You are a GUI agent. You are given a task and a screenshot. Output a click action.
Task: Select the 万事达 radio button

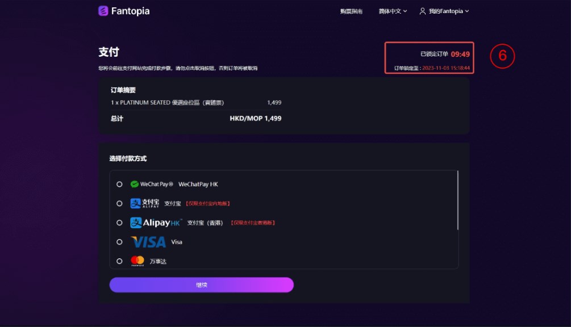point(119,261)
